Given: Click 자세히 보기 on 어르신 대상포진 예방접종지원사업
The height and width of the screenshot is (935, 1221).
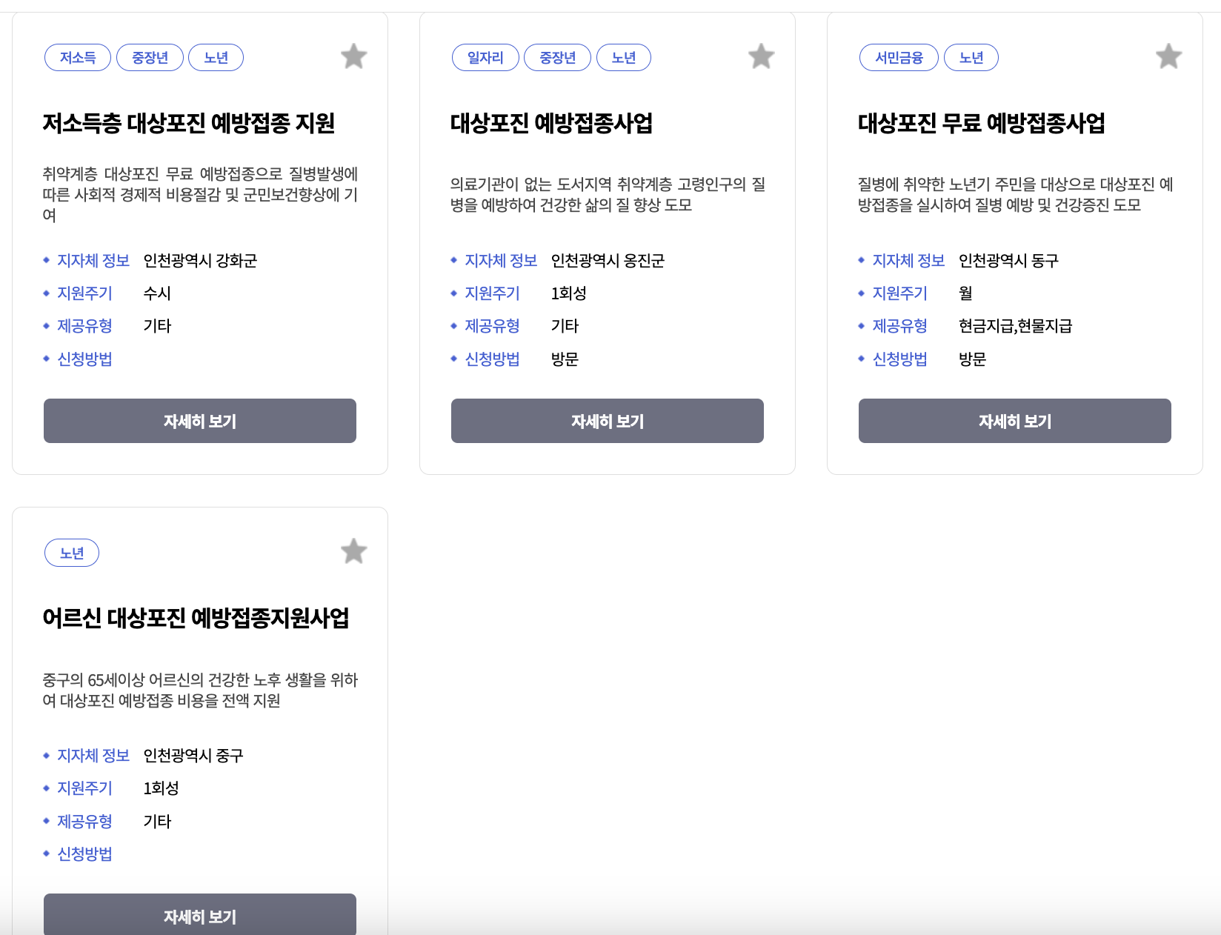Looking at the screenshot, I should coord(199,917).
